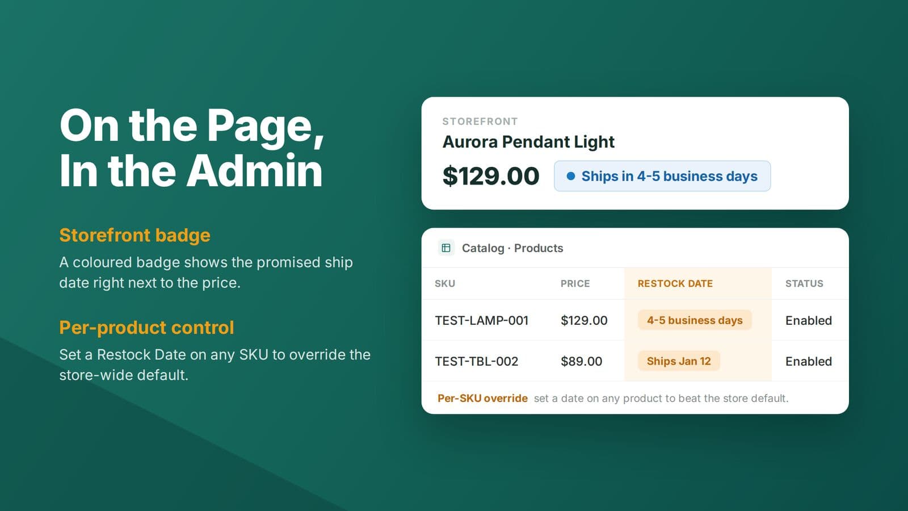Sort by the PRICE column header
This screenshot has height=511, width=908.
[575, 283]
